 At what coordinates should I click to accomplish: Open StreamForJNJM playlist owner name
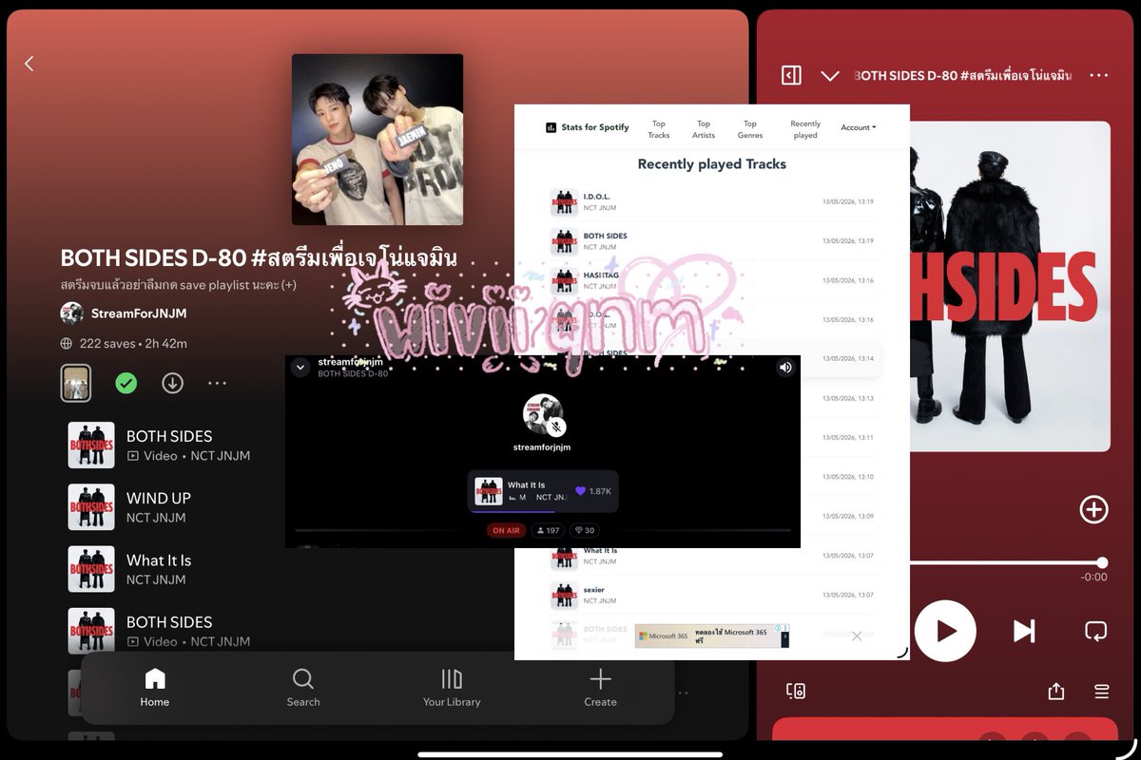pyautogui.click(x=139, y=313)
